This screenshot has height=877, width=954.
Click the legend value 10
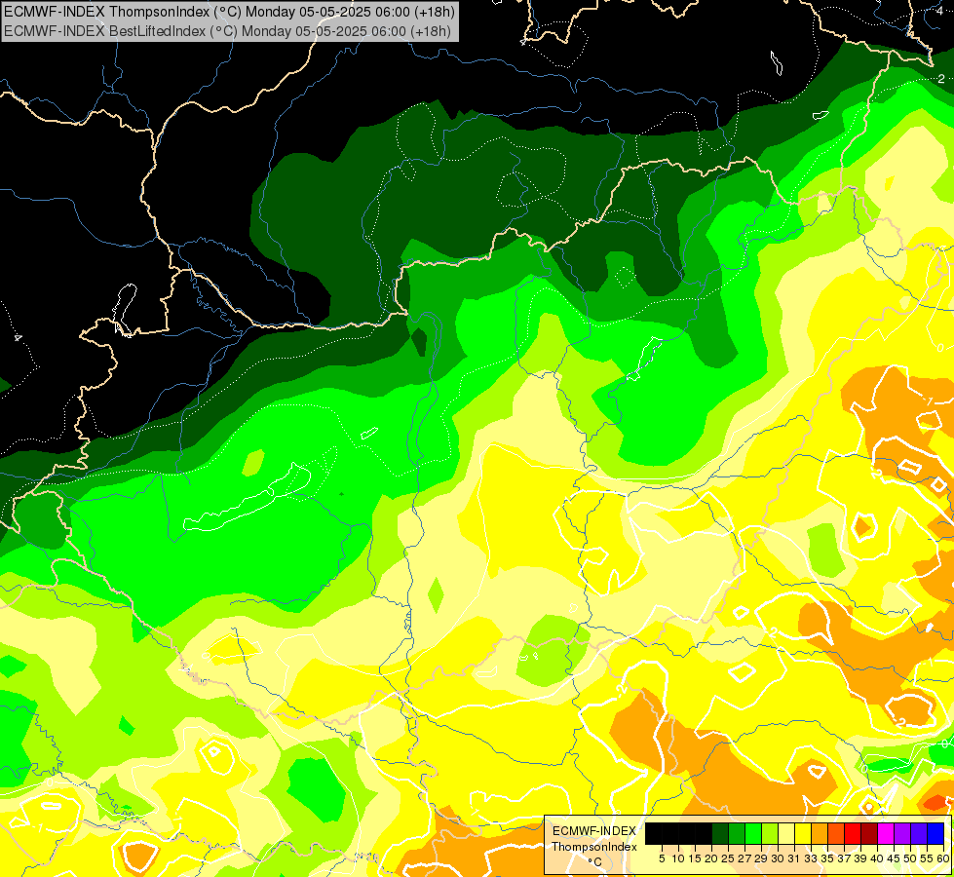point(678,858)
